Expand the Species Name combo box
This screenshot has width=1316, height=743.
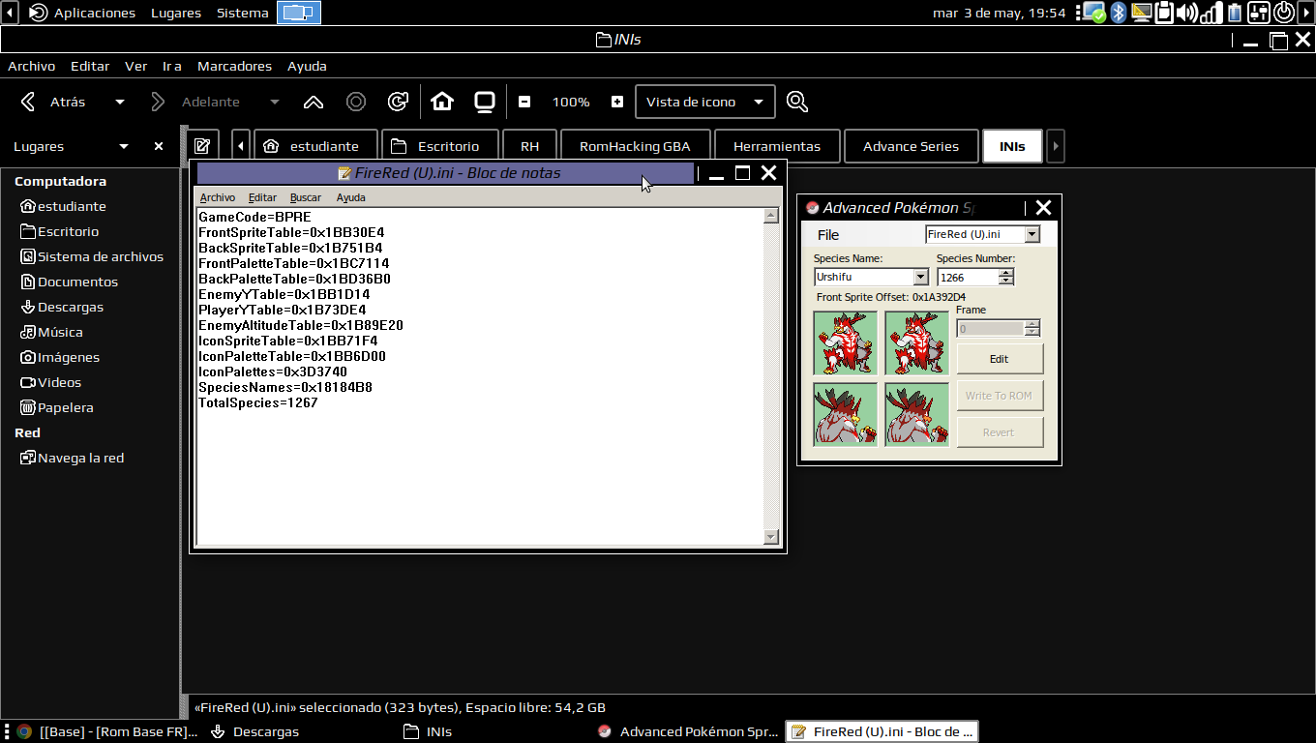920,278
